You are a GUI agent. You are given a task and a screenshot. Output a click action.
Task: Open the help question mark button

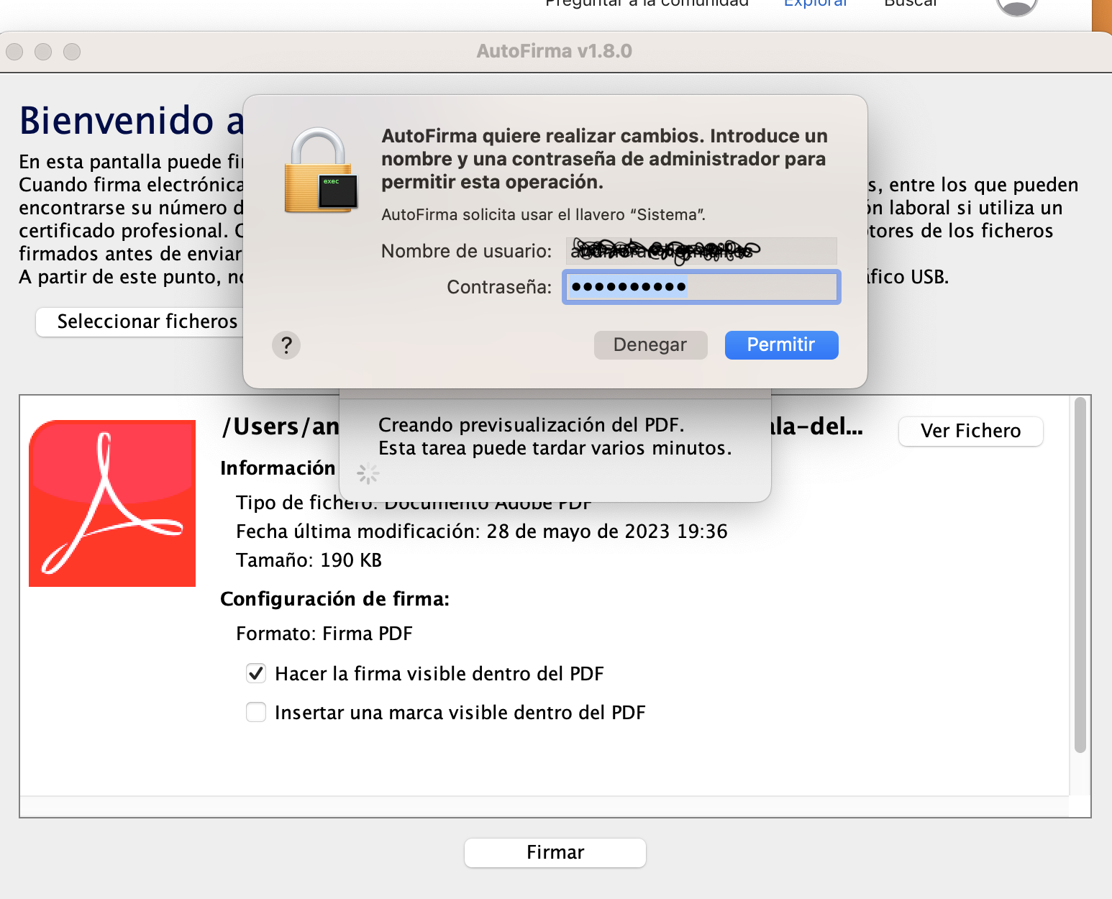click(x=286, y=345)
